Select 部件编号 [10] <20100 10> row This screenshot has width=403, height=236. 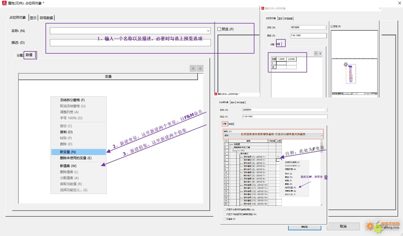click(x=256, y=185)
